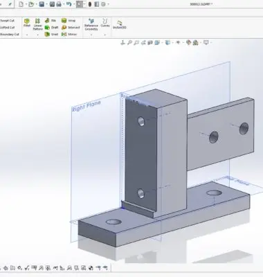Select the outermost hole on the side arm
The image size is (263, 277).
tap(244, 129)
